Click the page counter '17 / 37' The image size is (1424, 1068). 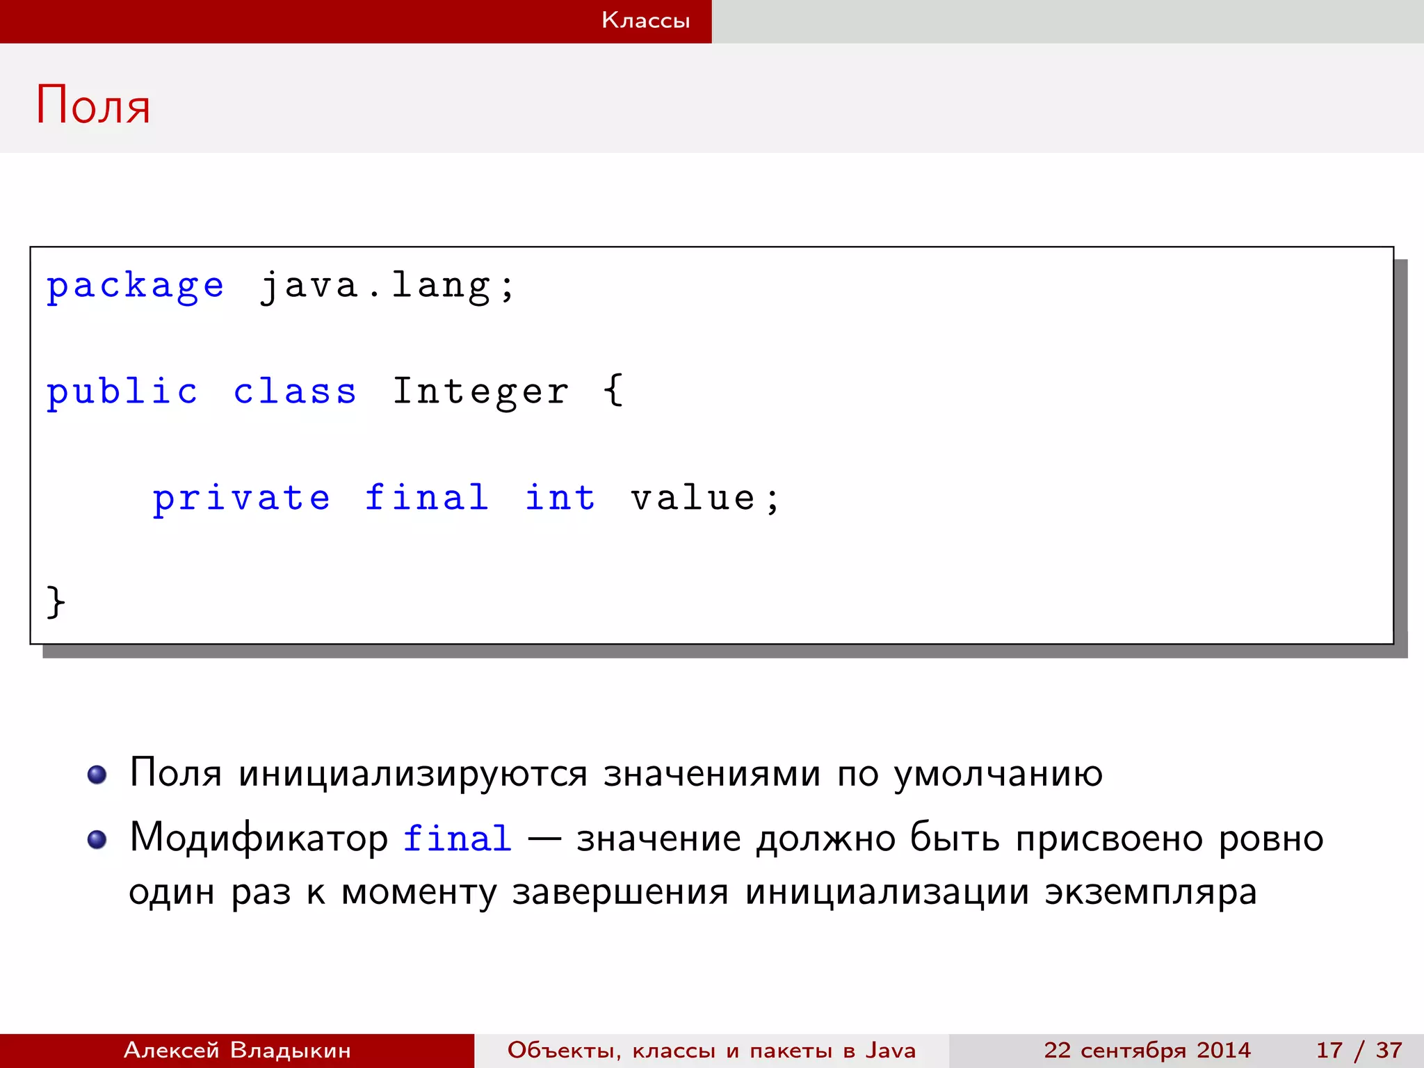1359,1051
